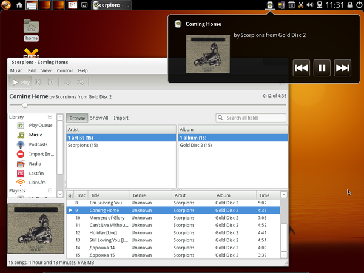Click the Show All button
Image resolution: width=364 pixels, height=273 pixels.
(x=99, y=118)
